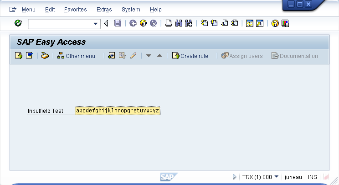Open Help with question mark icon
The width and height of the screenshot is (339, 185).
point(275,23)
